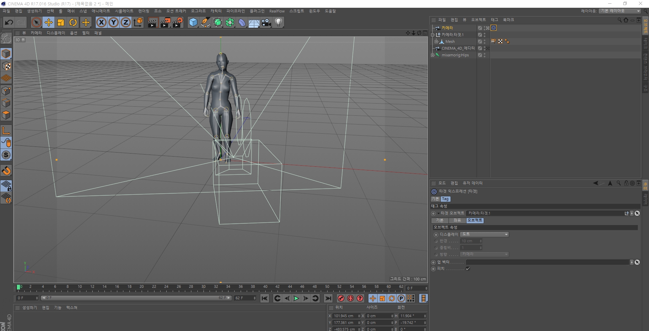The width and height of the screenshot is (649, 331).
Task: Toggle the X axis lock
Action: (101, 23)
